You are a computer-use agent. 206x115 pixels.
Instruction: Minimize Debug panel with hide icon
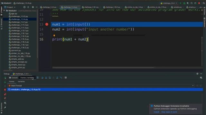pyautogui.click(x=201, y=74)
